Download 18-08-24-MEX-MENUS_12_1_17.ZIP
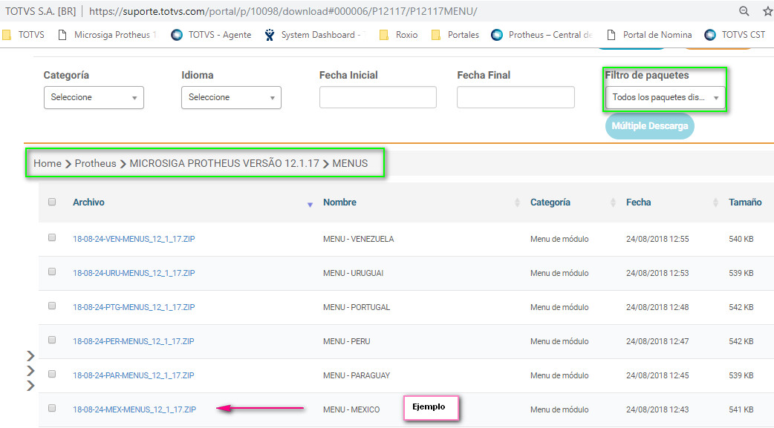This screenshot has height=428, width=774. pos(134,409)
